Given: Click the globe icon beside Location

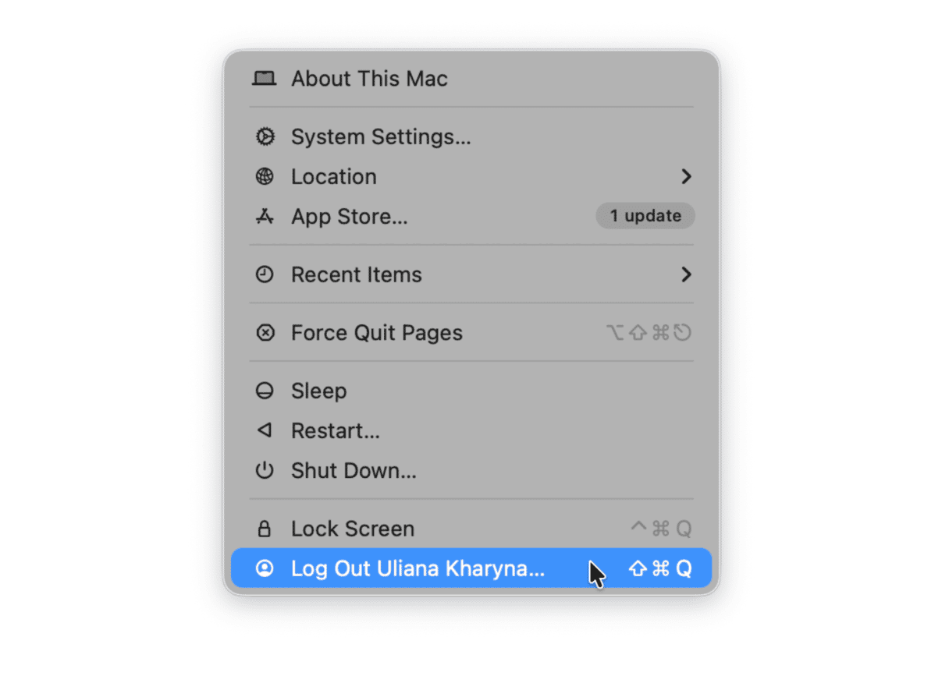Looking at the screenshot, I should (x=265, y=177).
